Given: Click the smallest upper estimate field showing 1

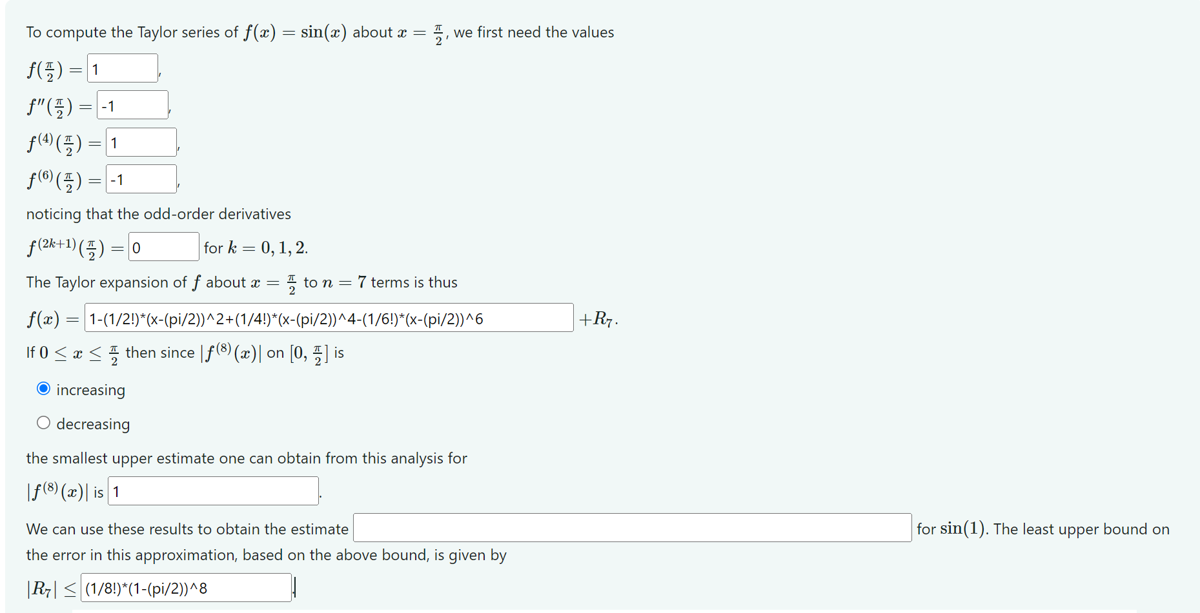Looking at the screenshot, I should click(212, 491).
